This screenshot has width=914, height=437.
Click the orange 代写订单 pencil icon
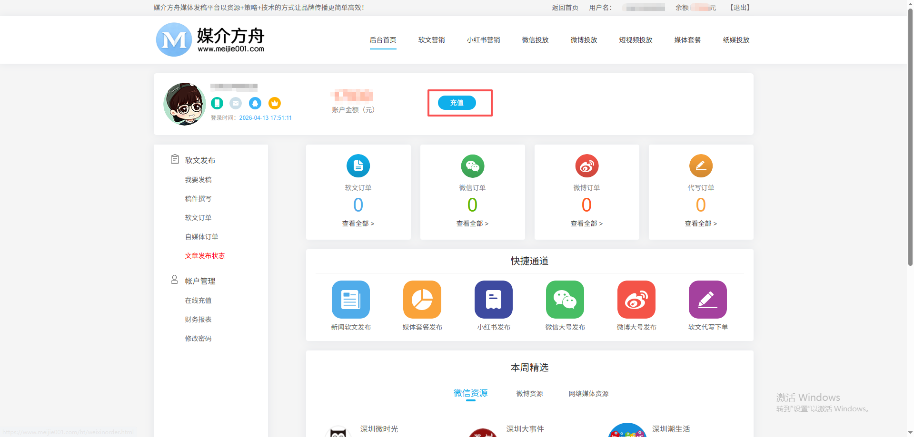click(701, 166)
